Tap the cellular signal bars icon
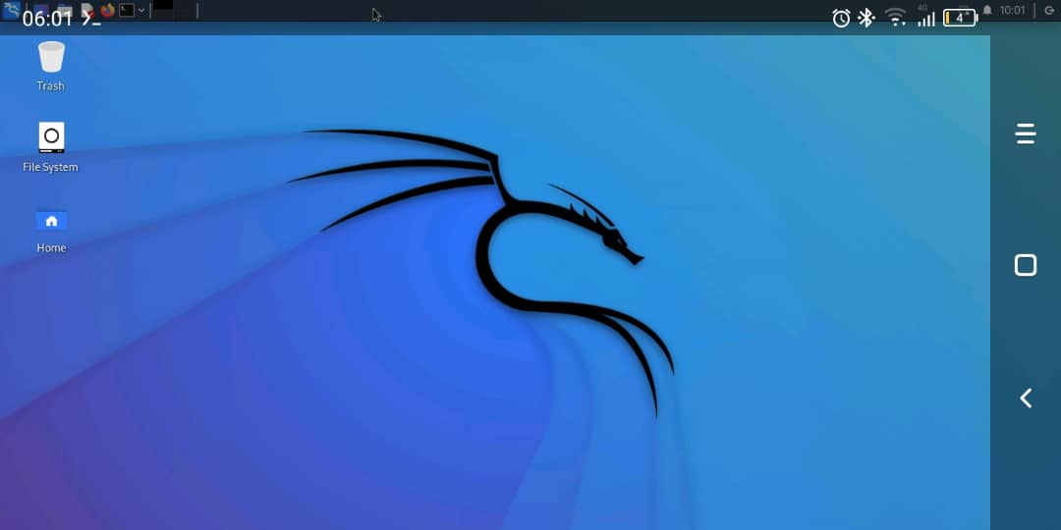This screenshot has width=1061, height=530. pos(925,19)
